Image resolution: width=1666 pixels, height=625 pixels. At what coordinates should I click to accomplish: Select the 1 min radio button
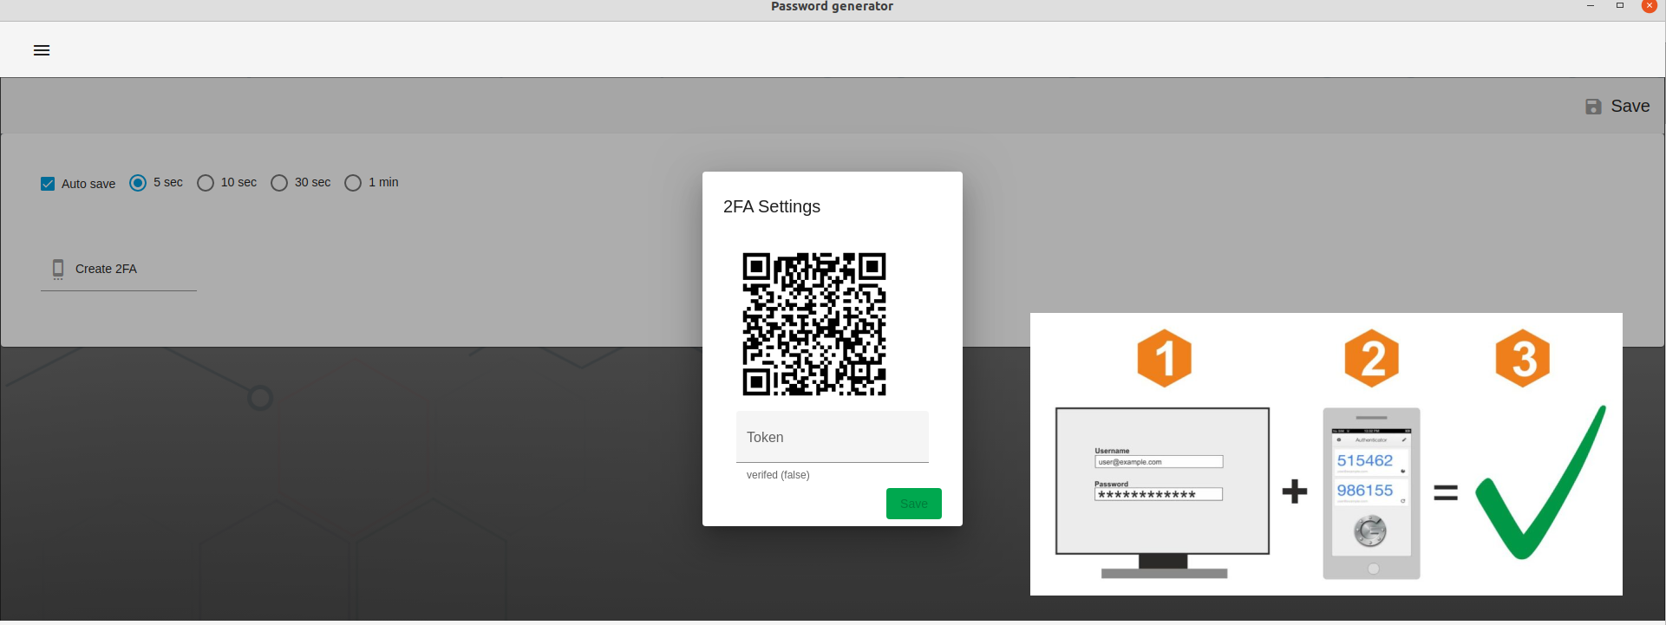353,183
